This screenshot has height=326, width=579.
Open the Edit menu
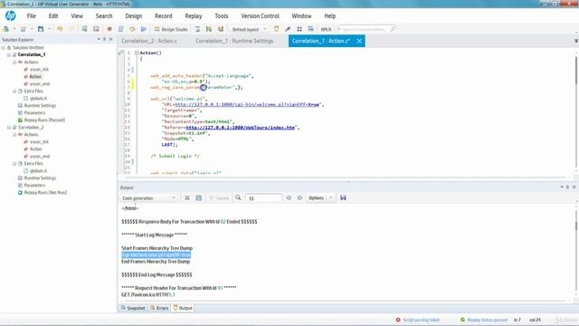click(x=53, y=16)
